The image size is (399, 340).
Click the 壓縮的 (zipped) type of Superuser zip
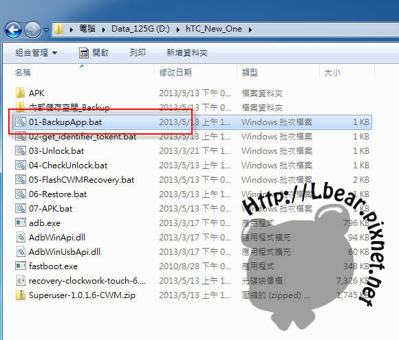tap(276, 295)
